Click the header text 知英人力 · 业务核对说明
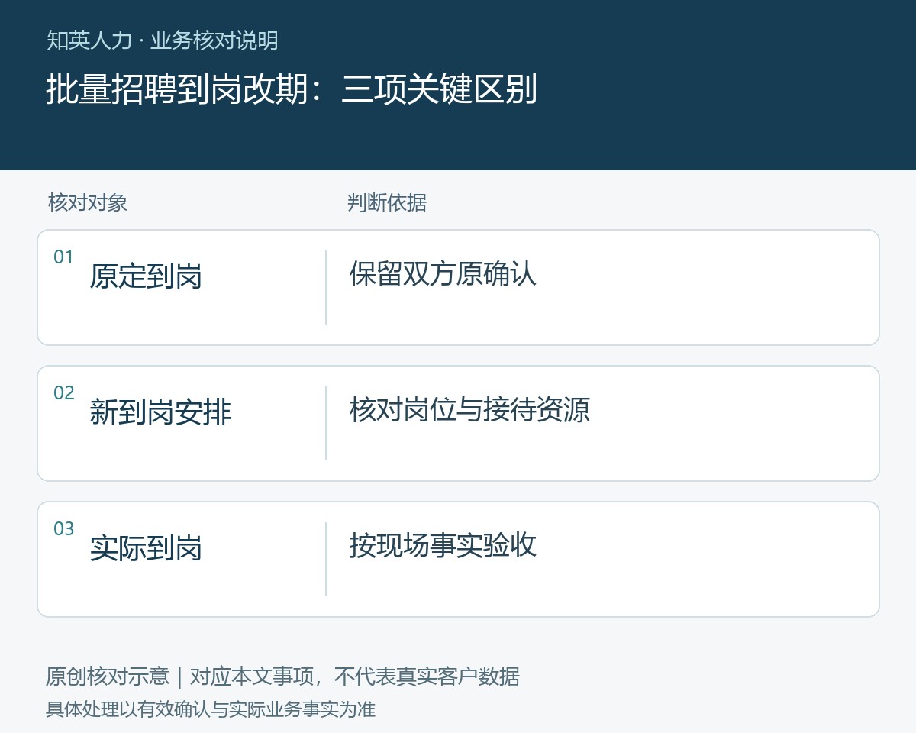The width and height of the screenshot is (916, 733). click(x=162, y=40)
